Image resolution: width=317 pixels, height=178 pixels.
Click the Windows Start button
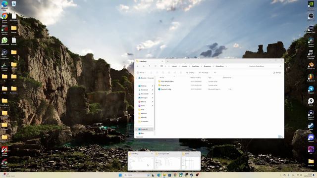click(x=120, y=175)
